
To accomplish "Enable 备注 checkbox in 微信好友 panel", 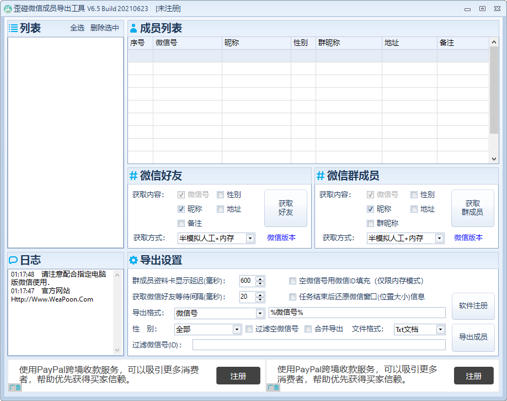I will (x=181, y=223).
